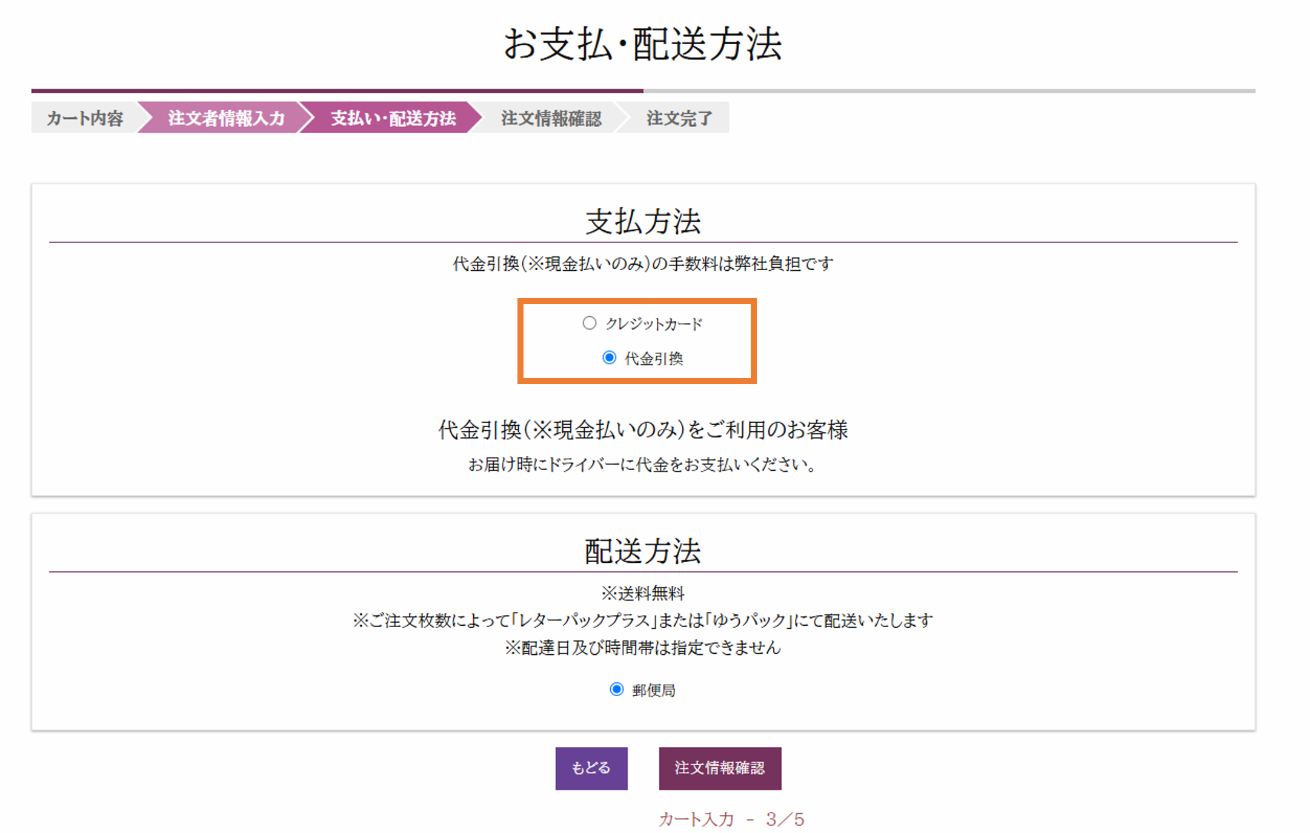Go to カート内容 breadcrumb step

85,118
